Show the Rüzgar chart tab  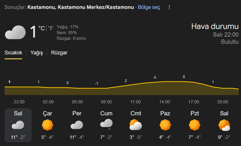59,53
